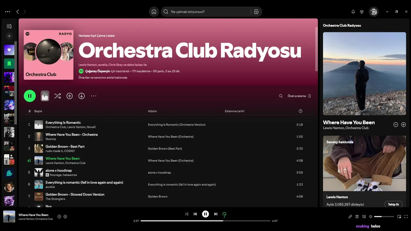Sort by Eklenme tarihi column header
411x231 pixels.
pyautogui.click(x=234, y=111)
